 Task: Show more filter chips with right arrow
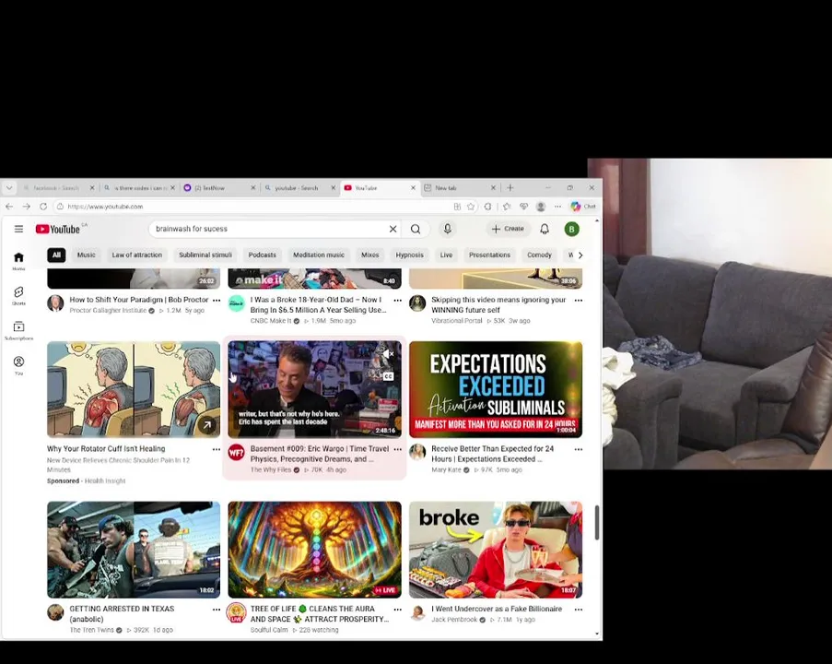pos(580,255)
